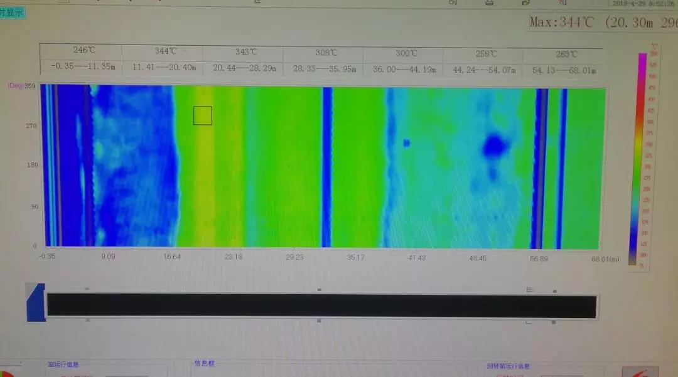
Task: Click the 258℃ zone cell in table
Action: (485, 55)
